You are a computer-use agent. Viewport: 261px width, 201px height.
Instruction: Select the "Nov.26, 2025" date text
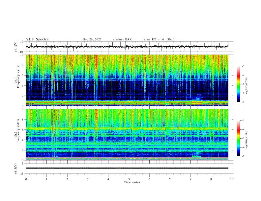[92, 39]
